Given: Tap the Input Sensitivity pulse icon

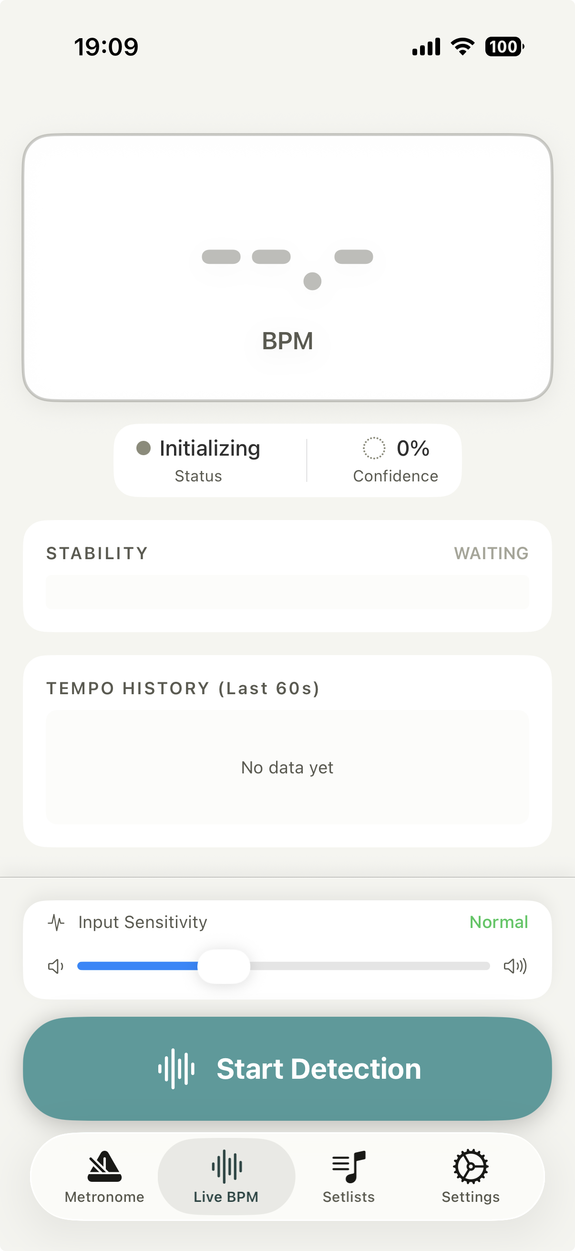Looking at the screenshot, I should 56,922.
